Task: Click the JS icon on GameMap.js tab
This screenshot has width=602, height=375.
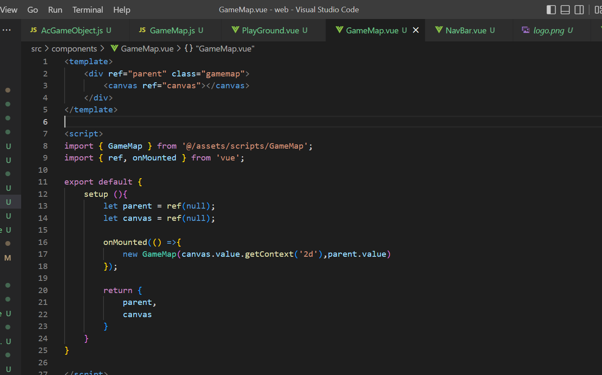Action: 142,30
